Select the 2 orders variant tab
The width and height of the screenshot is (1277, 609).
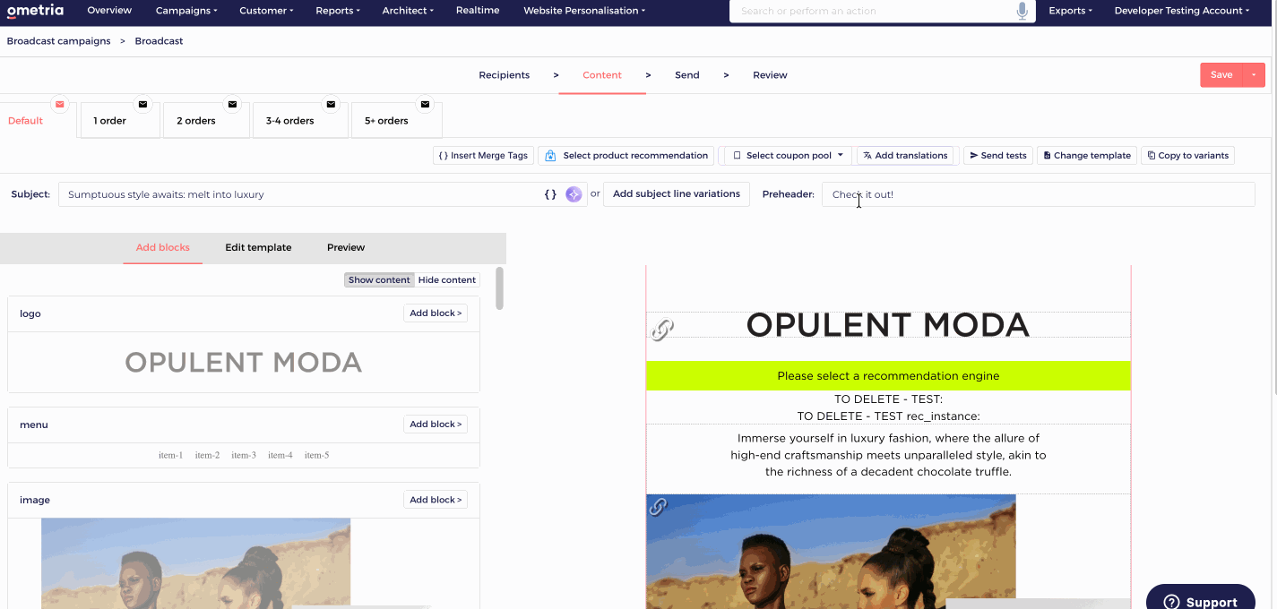point(206,121)
